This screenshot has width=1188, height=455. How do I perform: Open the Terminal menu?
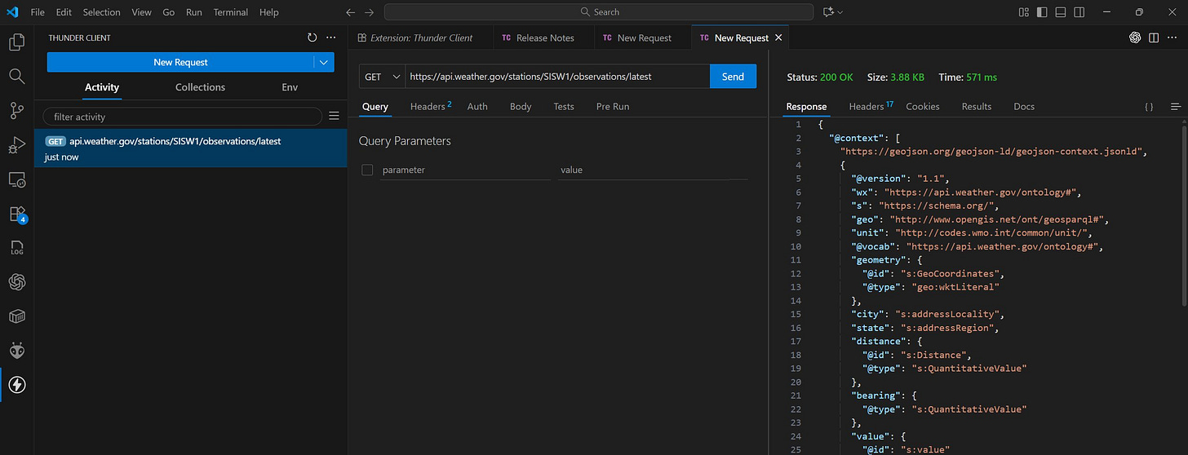pos(231,12)
